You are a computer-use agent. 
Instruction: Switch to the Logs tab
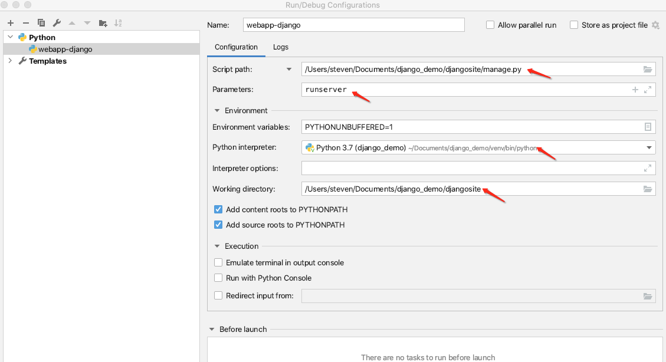click(280, 47)
